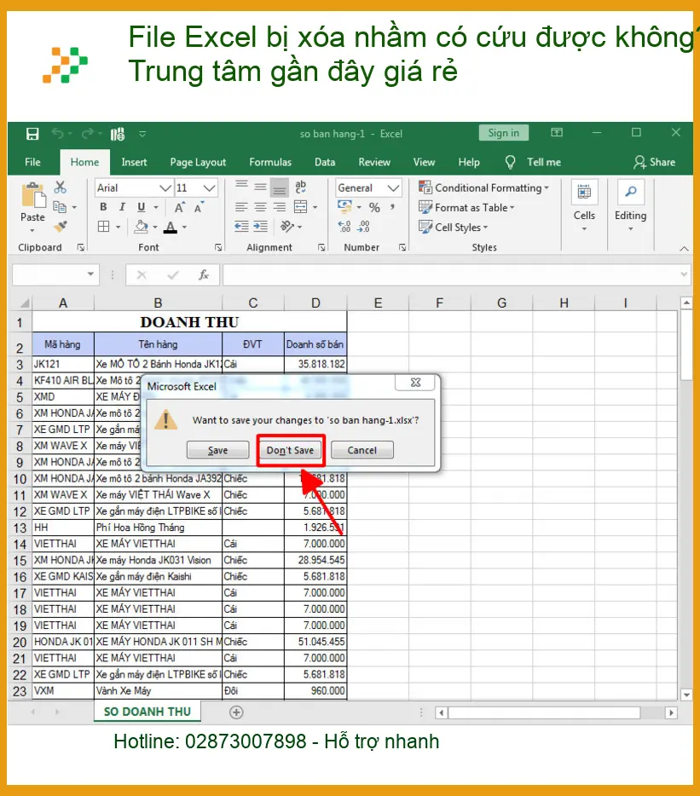Open Conditional Formatting menu
This screenshot has height=796, width=700.
483,187
